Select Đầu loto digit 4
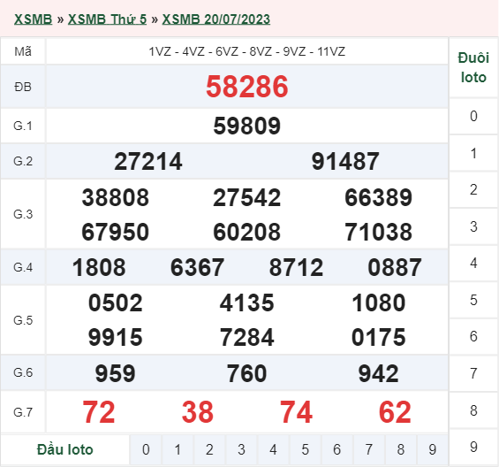The height and width of the screenshot is (467, 499). [x=273, y=449]
